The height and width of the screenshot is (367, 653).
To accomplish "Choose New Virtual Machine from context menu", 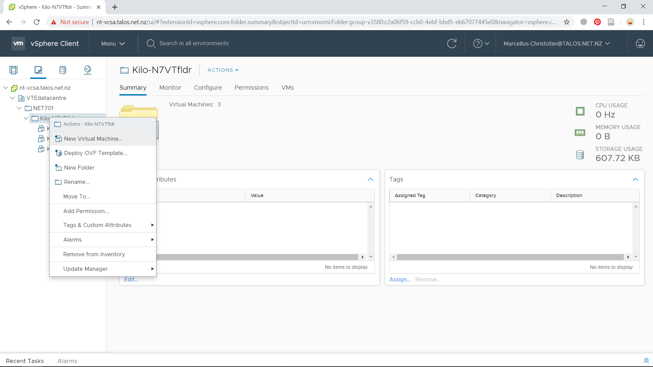I will click(x=93, y=139).
